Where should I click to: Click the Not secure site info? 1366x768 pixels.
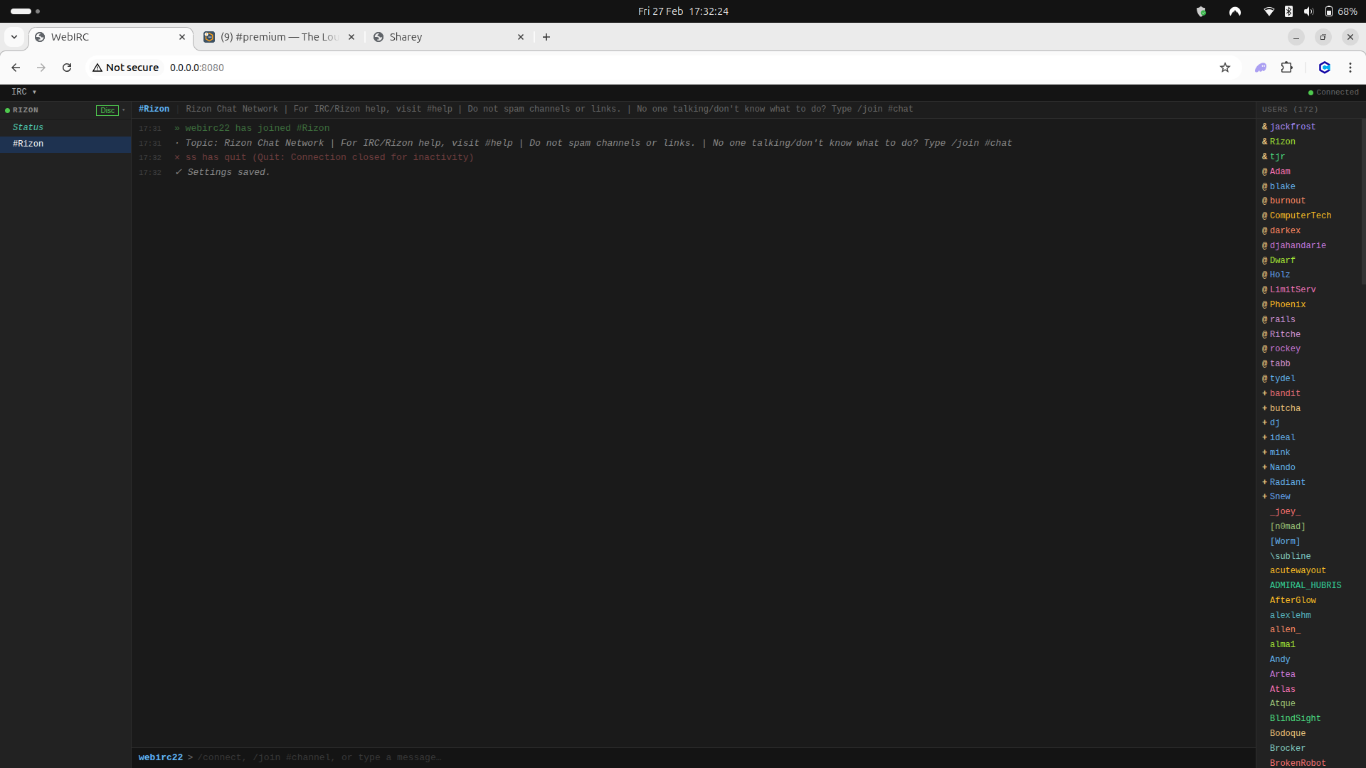(x=126, y=68)
